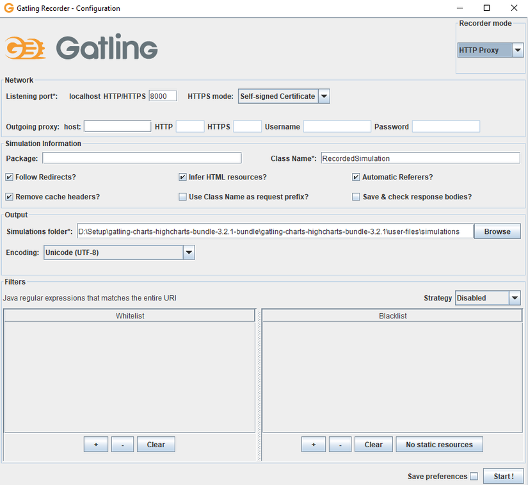Click the Simulations folder path field
The image size is (528, 485).
pos(275,231)
